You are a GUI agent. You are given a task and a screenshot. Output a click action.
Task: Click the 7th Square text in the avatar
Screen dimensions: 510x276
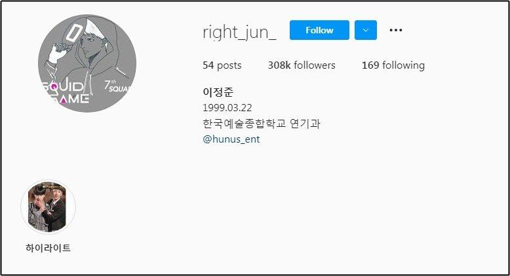coord(117,86)
